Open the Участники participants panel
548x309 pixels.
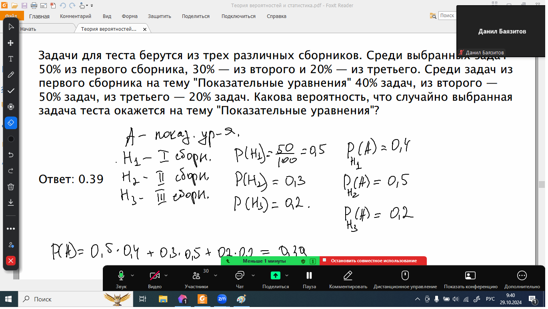(196, 279)
